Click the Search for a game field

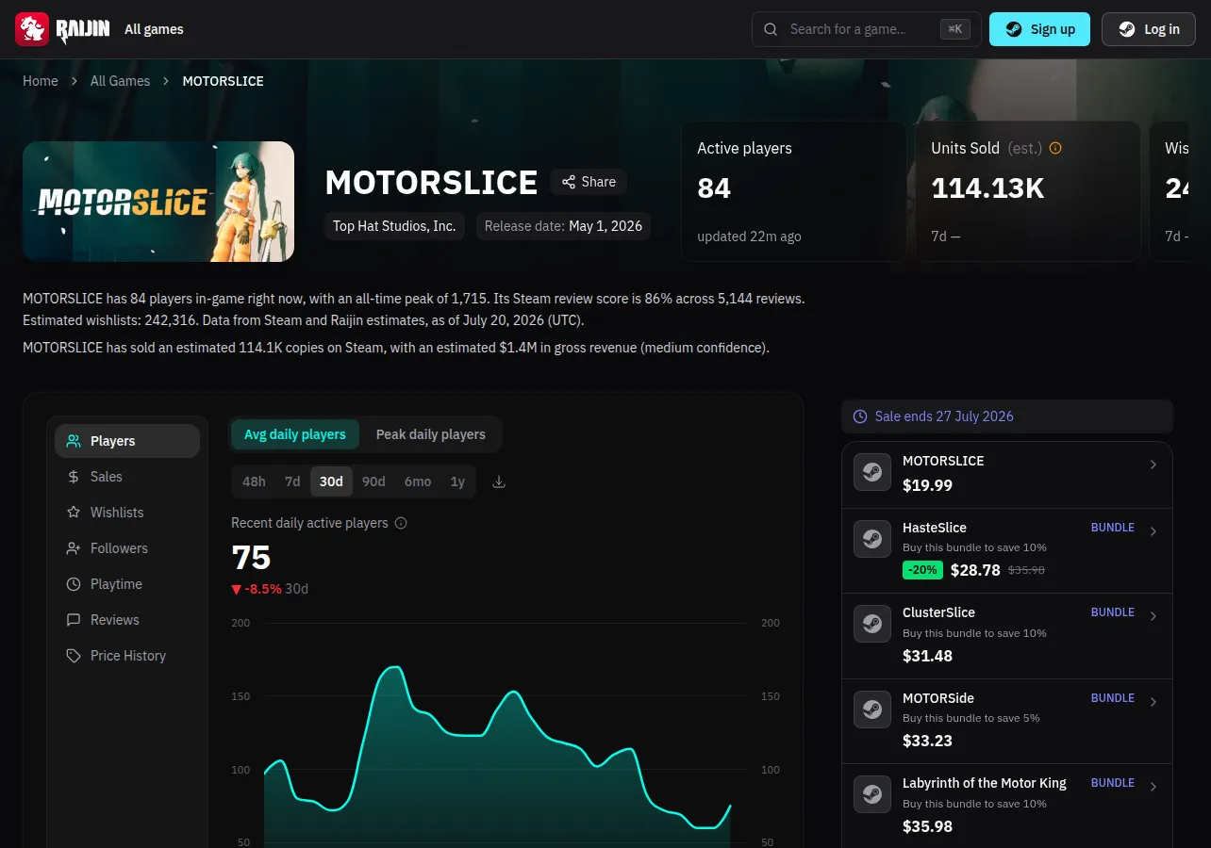pos(867,29)
